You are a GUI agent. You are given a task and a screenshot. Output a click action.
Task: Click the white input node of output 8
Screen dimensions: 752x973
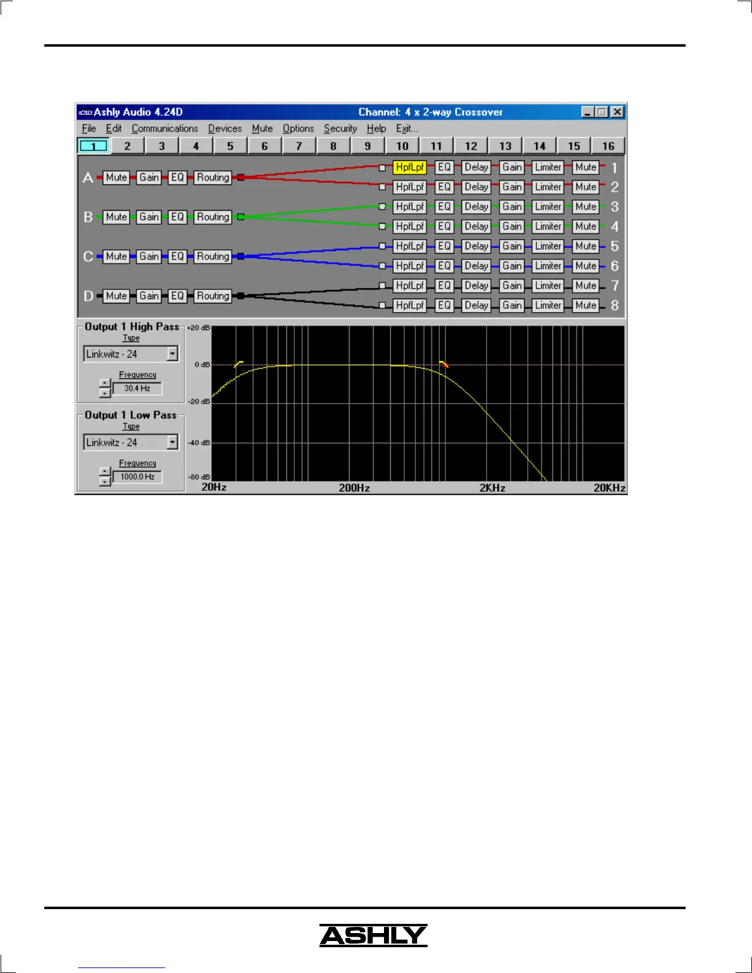382,305
